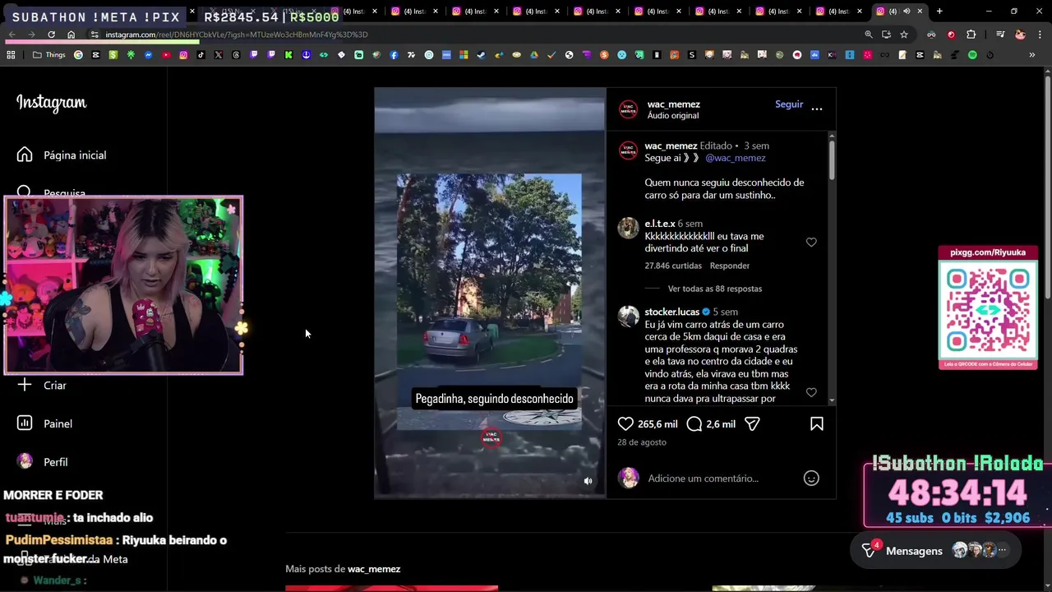Click Áudio original label

click(x=673, y=116)
